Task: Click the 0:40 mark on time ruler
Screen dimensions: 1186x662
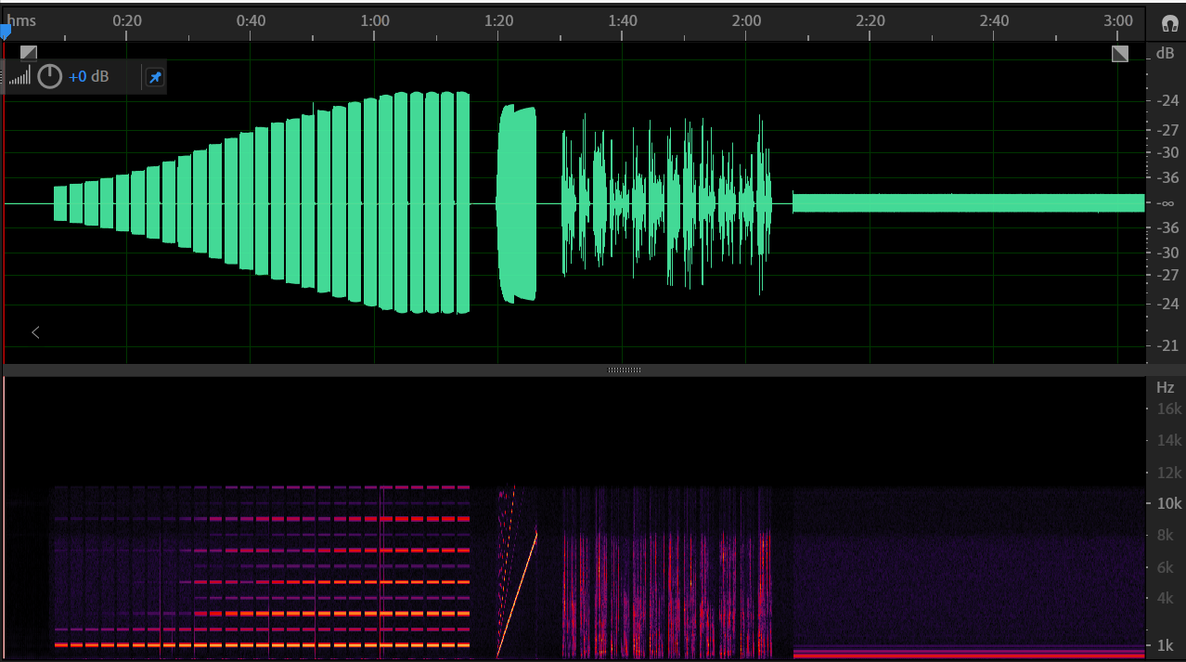Action: pos(251,20)
